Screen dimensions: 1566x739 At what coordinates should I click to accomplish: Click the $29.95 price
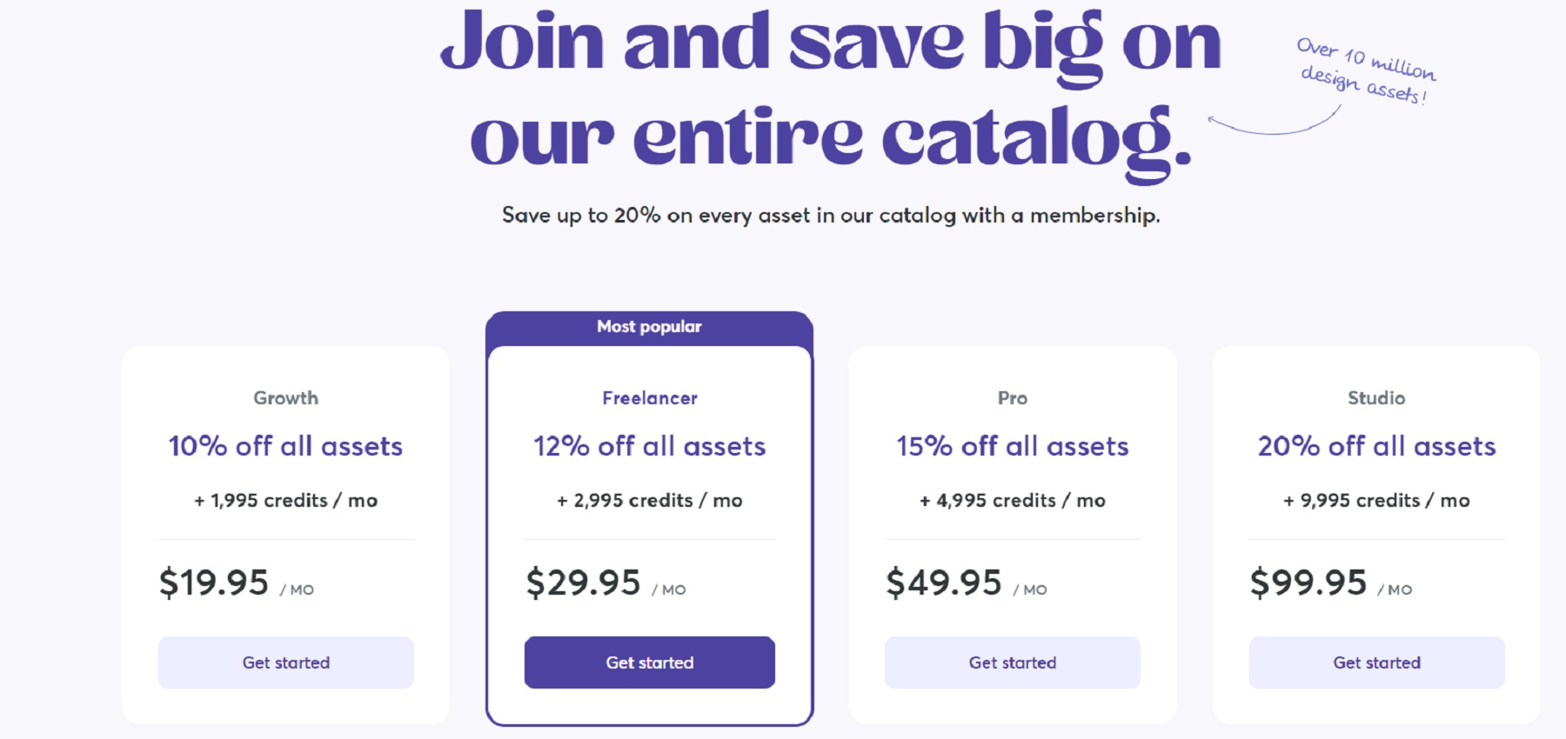(583, 582)
